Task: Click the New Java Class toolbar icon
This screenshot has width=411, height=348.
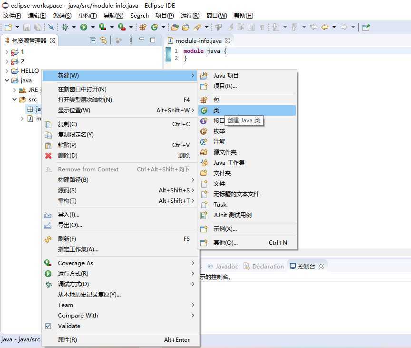Action: [155, 27]
